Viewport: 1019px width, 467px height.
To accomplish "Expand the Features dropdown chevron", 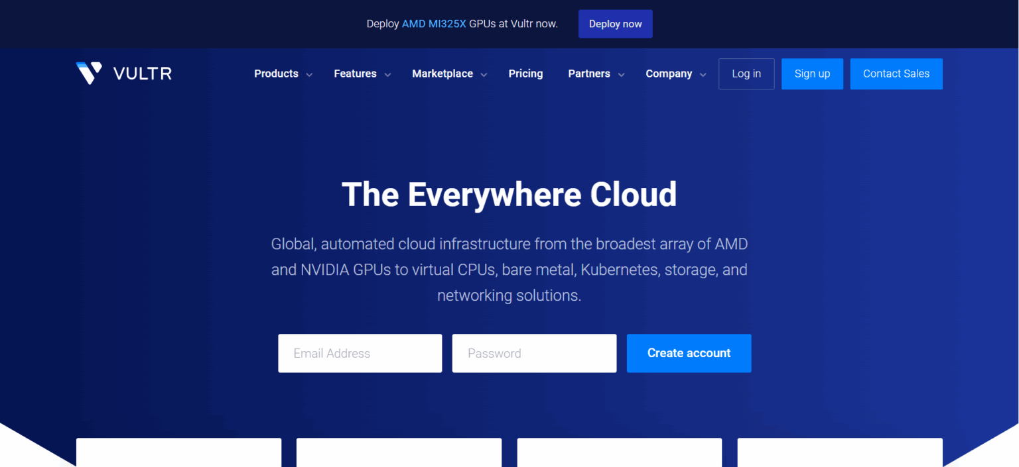I will coord(388,74).
